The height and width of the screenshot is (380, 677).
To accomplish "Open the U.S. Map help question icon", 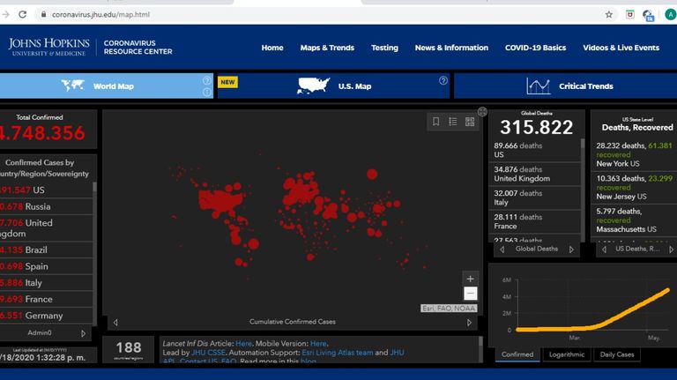I will [x=443, y=80].
